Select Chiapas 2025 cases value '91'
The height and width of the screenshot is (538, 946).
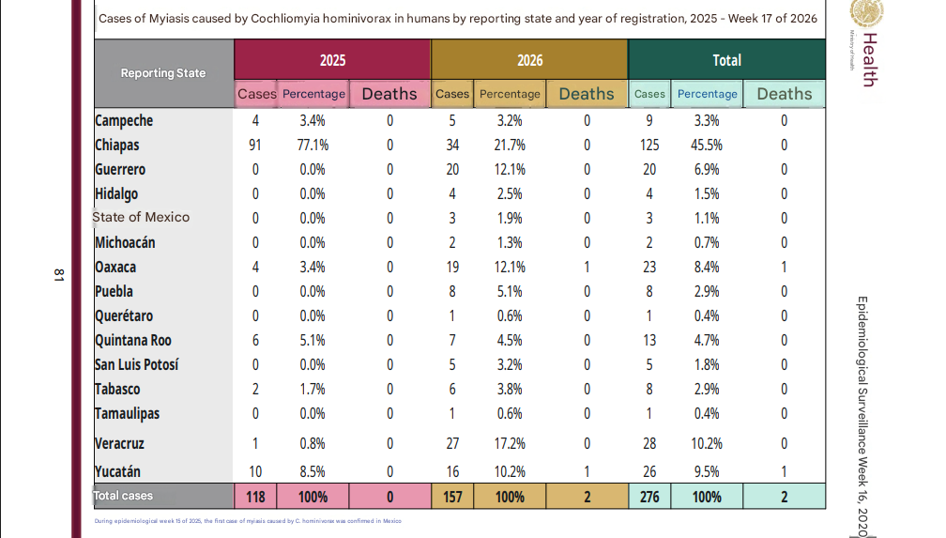click(x=255, y=145)
